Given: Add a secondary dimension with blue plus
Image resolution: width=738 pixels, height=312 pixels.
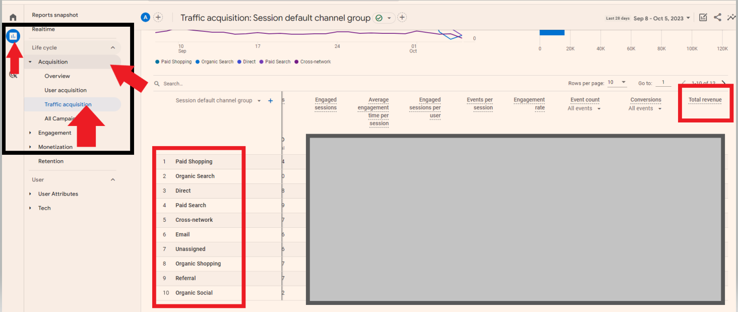Looking at the screenshot, I should coord(270,101).
